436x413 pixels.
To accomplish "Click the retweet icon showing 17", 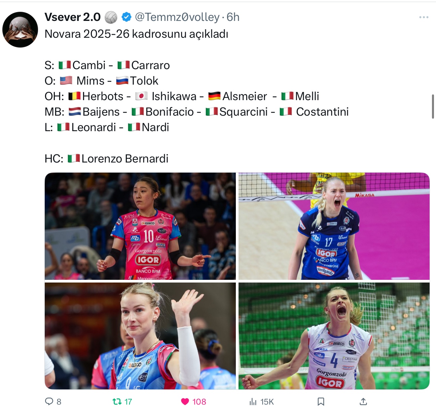I will [117, 402].
